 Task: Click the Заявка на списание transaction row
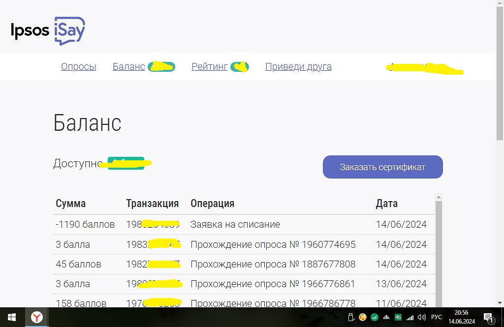[235, 225]
